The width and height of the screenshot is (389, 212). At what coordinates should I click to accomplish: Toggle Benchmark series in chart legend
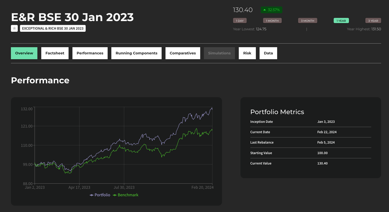point(125,195)
